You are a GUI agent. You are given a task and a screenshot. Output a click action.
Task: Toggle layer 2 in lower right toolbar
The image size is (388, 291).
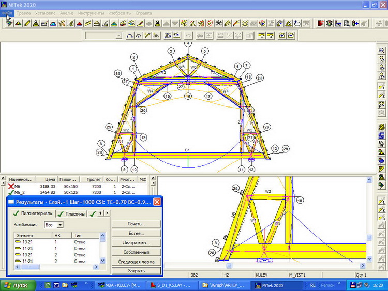click(x=381, y=209)
